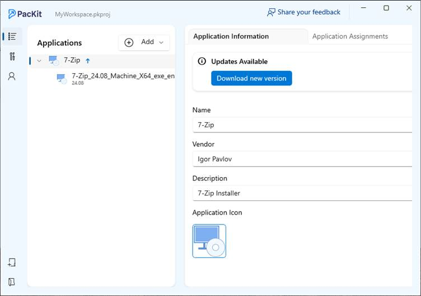Click the plus circle Add icon

pos(129,42)
